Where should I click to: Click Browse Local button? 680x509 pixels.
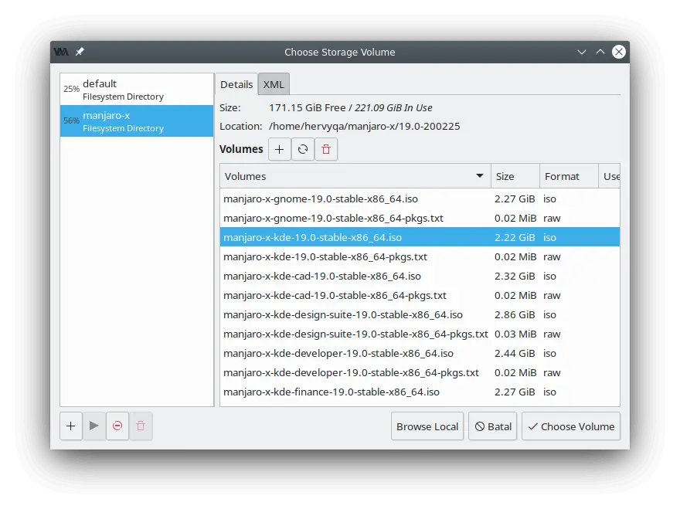[427, 426]
